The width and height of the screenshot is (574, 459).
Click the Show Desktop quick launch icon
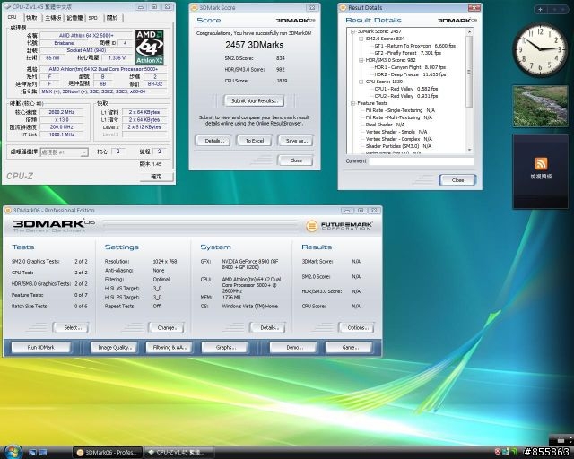click(x=32, y=453)
